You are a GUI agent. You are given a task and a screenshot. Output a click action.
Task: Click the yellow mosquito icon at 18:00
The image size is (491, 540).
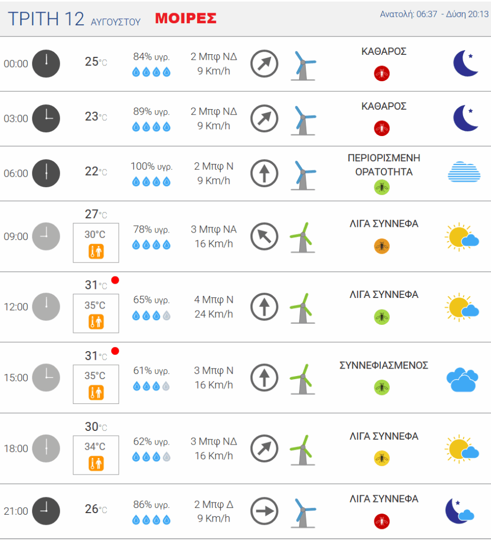pos(381,458)
